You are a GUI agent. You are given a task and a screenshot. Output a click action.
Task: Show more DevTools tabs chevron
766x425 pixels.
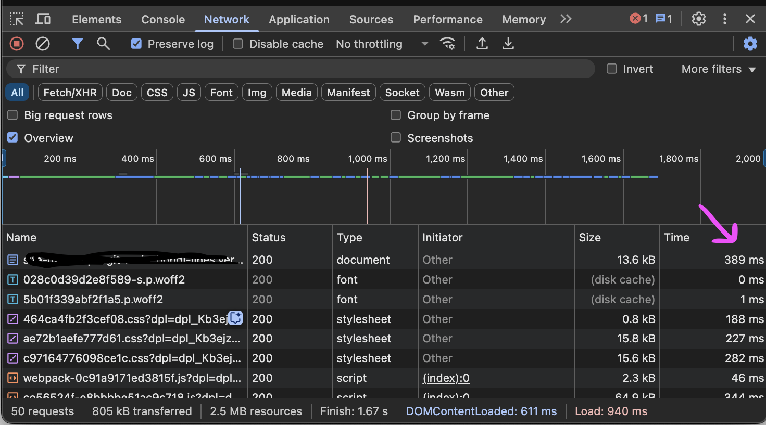tap(566, 19)
